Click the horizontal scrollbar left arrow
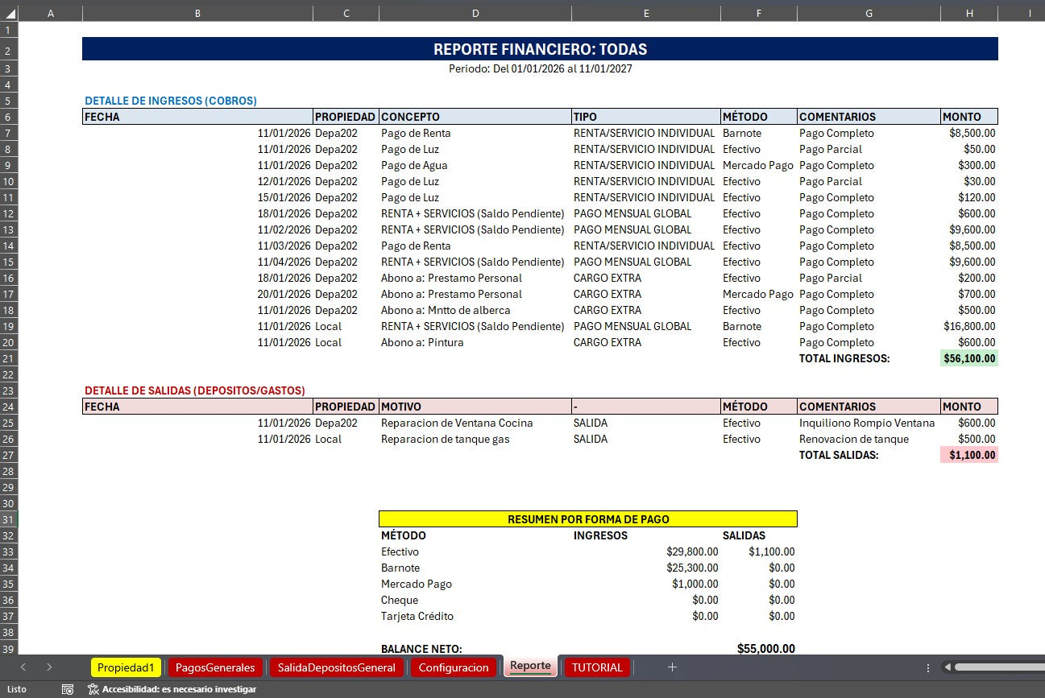Image resolution: width=1045 pixels, height=698 pixels. pos(948,667)
